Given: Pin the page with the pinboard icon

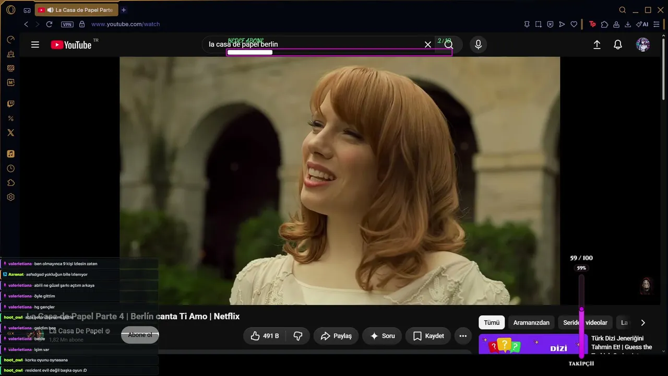Looking at the screenshot, I should (x=527, y=24).
